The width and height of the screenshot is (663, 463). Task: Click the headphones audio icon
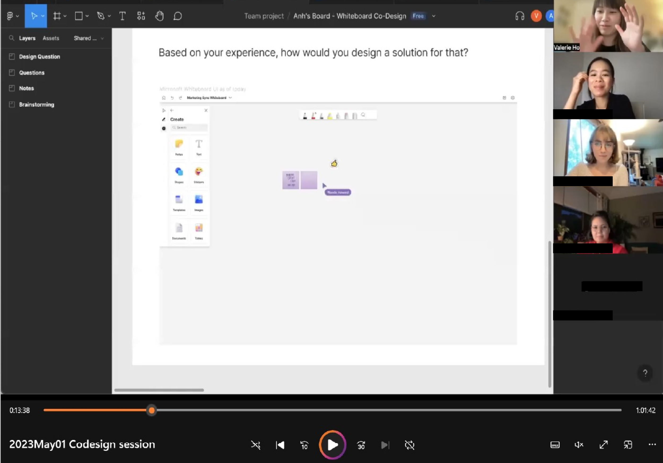(x=520, y=16)
